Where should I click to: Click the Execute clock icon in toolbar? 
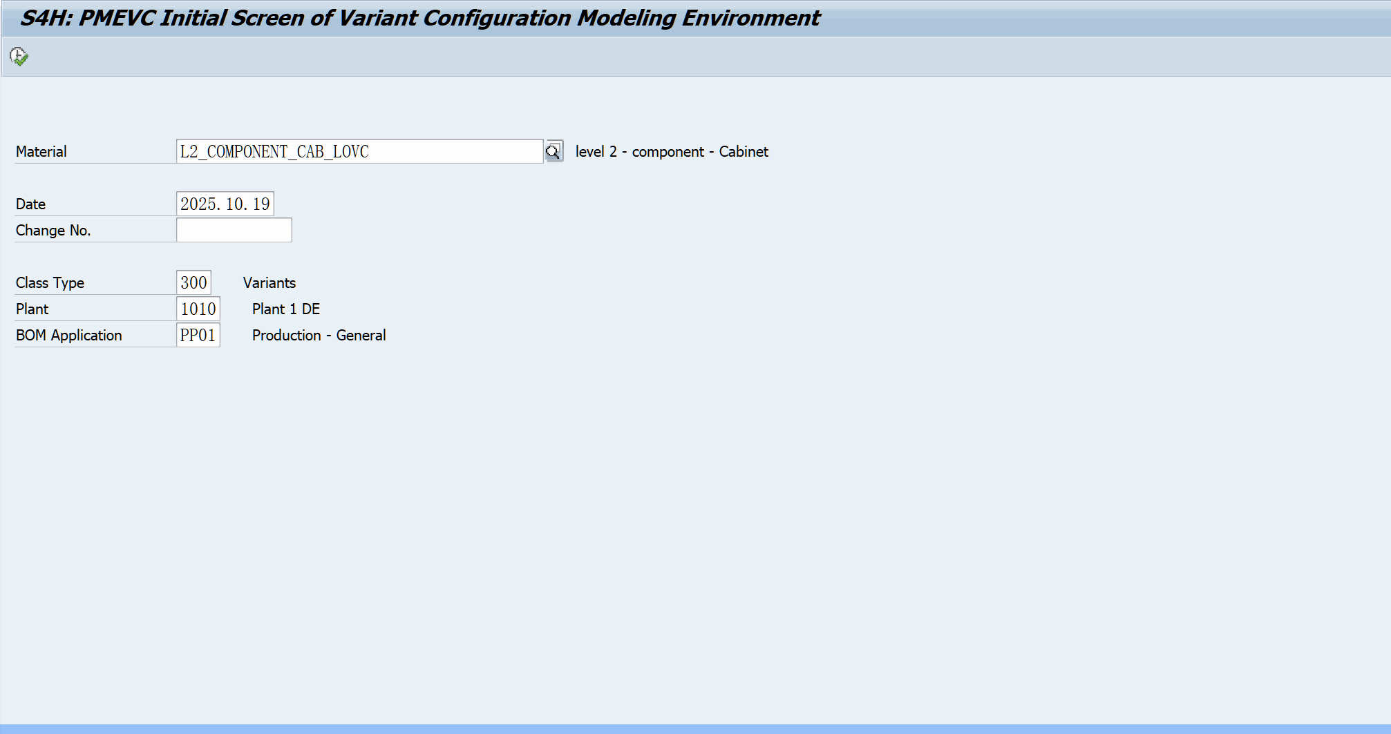pyautogui.click(x=19, y=56)
